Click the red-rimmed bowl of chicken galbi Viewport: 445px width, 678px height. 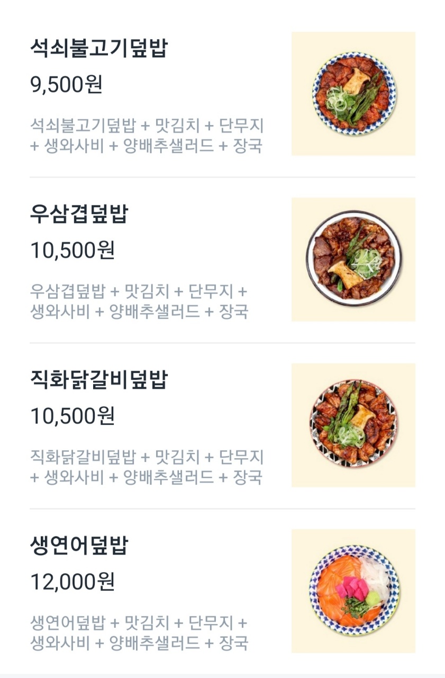353,423
